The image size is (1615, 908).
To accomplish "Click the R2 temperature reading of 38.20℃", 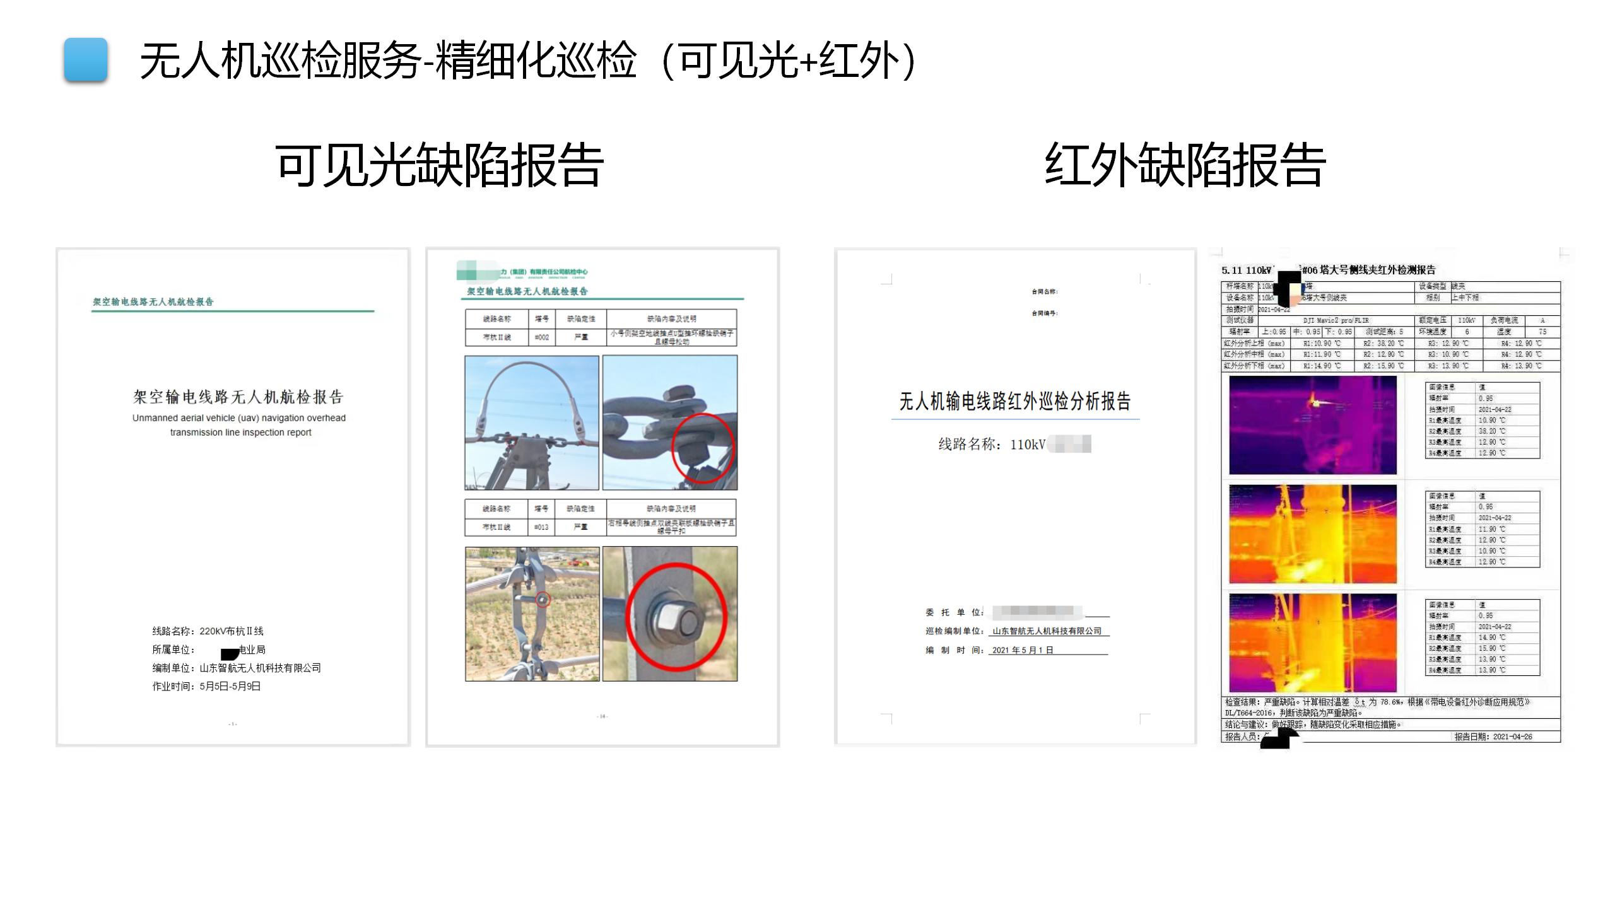I will [1383, 344].
